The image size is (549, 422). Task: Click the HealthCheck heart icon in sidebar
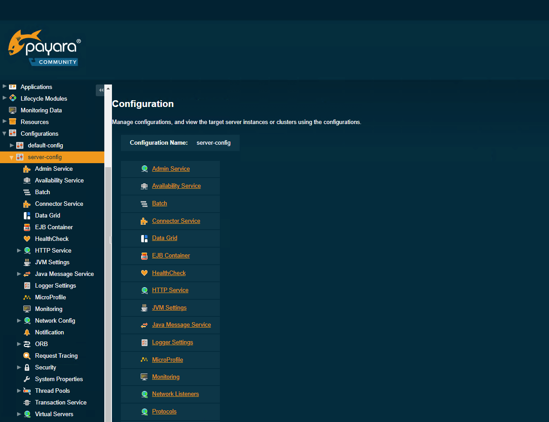pyautogui.click(x=27, y=239)
